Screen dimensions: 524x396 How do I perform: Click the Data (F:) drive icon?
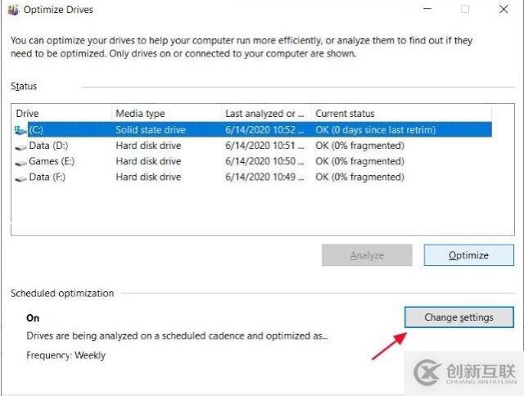tap(21, 177)
